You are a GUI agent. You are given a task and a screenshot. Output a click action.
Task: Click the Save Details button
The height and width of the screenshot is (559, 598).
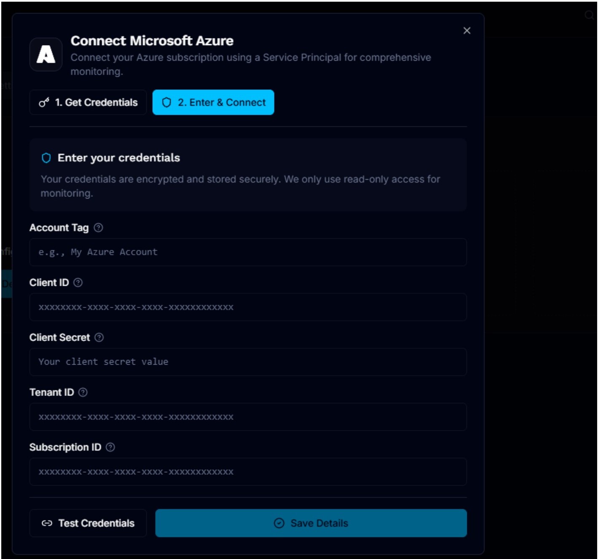tap(311, 523)
